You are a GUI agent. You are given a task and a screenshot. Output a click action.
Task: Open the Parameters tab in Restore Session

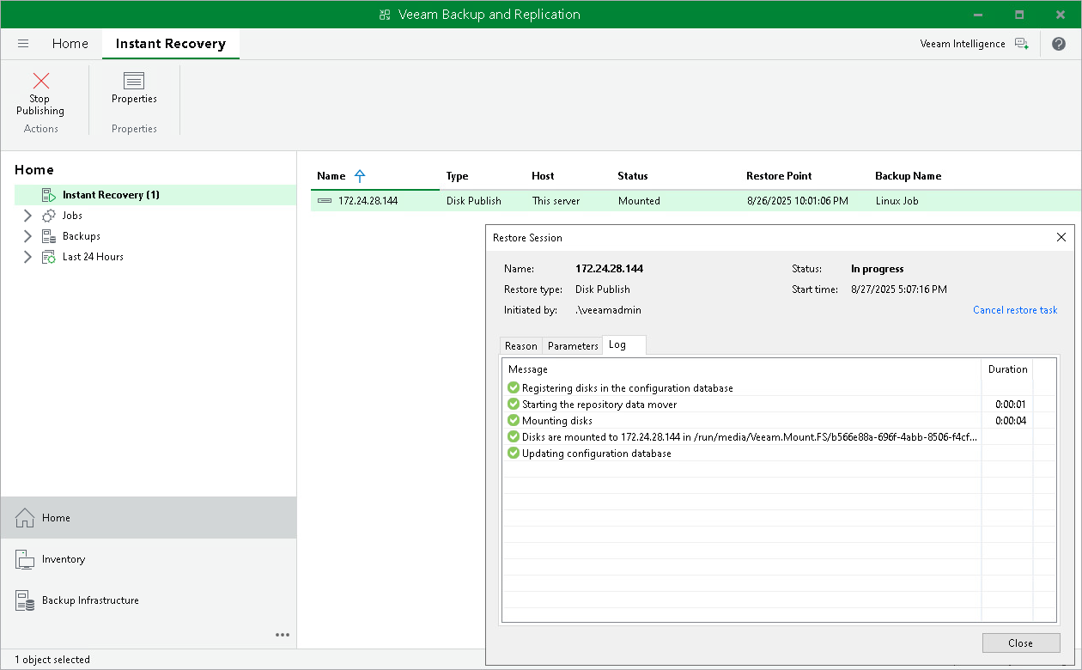coord(573,346)
